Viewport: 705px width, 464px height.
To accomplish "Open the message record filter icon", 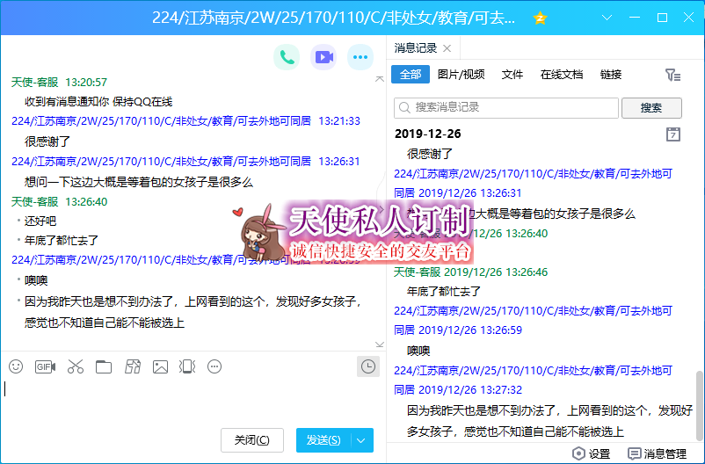I will (672, 75).
